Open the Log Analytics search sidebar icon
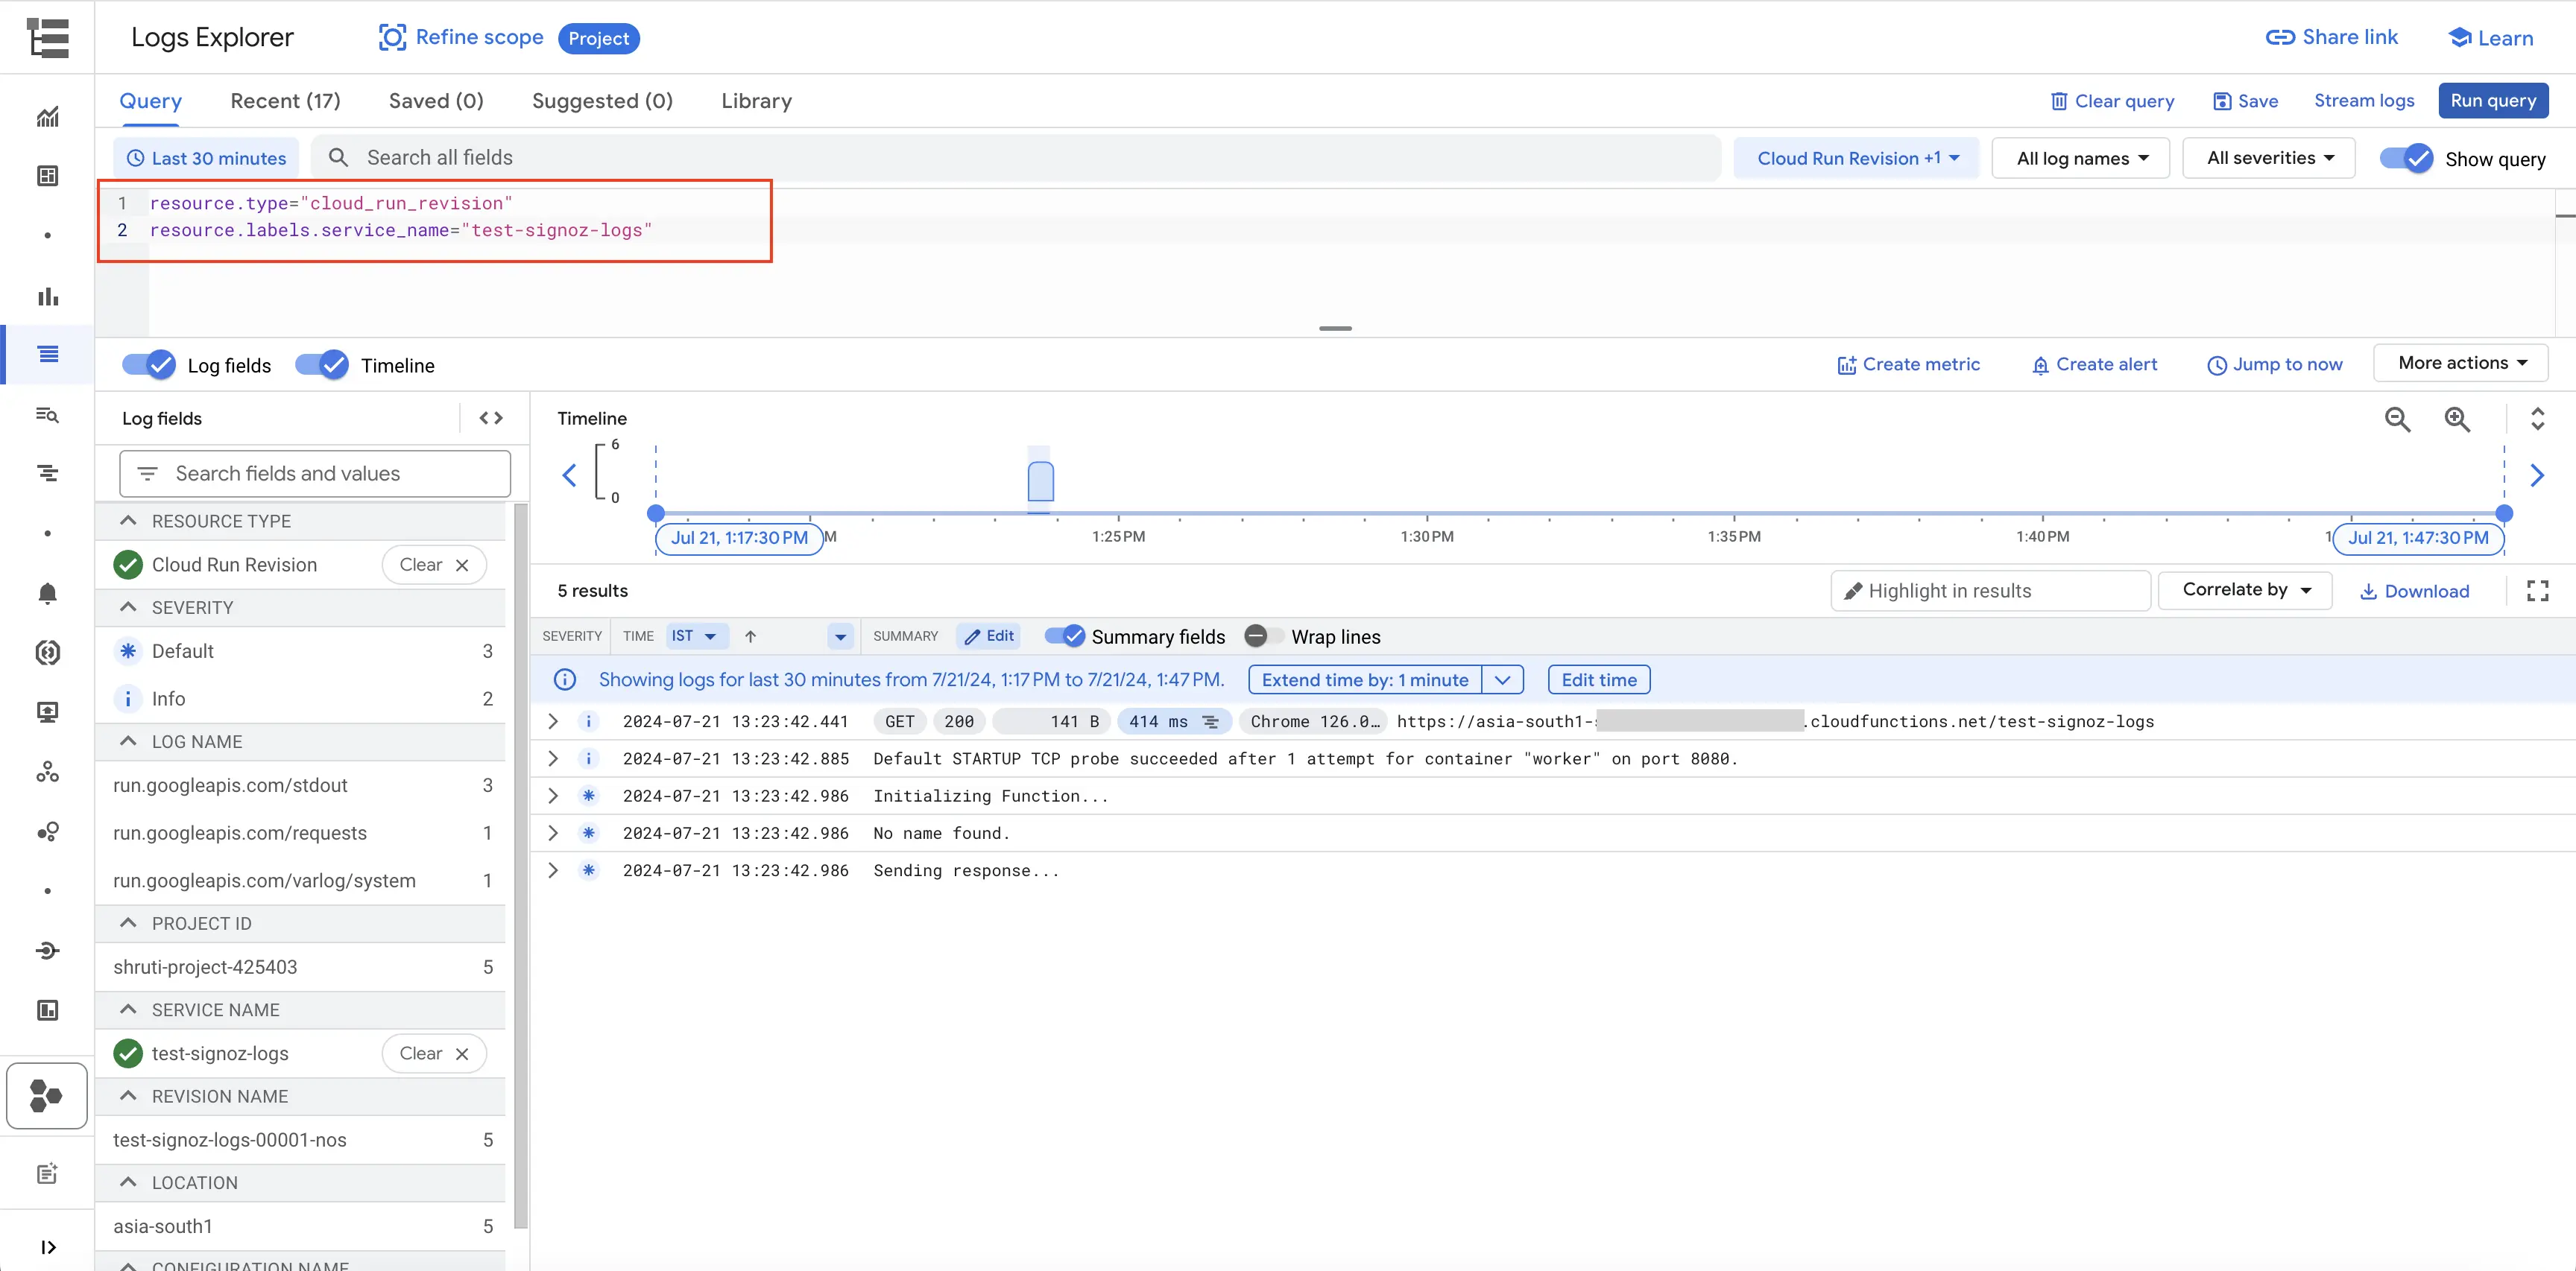2576x1271 pixels. click(x=47, y=413)
